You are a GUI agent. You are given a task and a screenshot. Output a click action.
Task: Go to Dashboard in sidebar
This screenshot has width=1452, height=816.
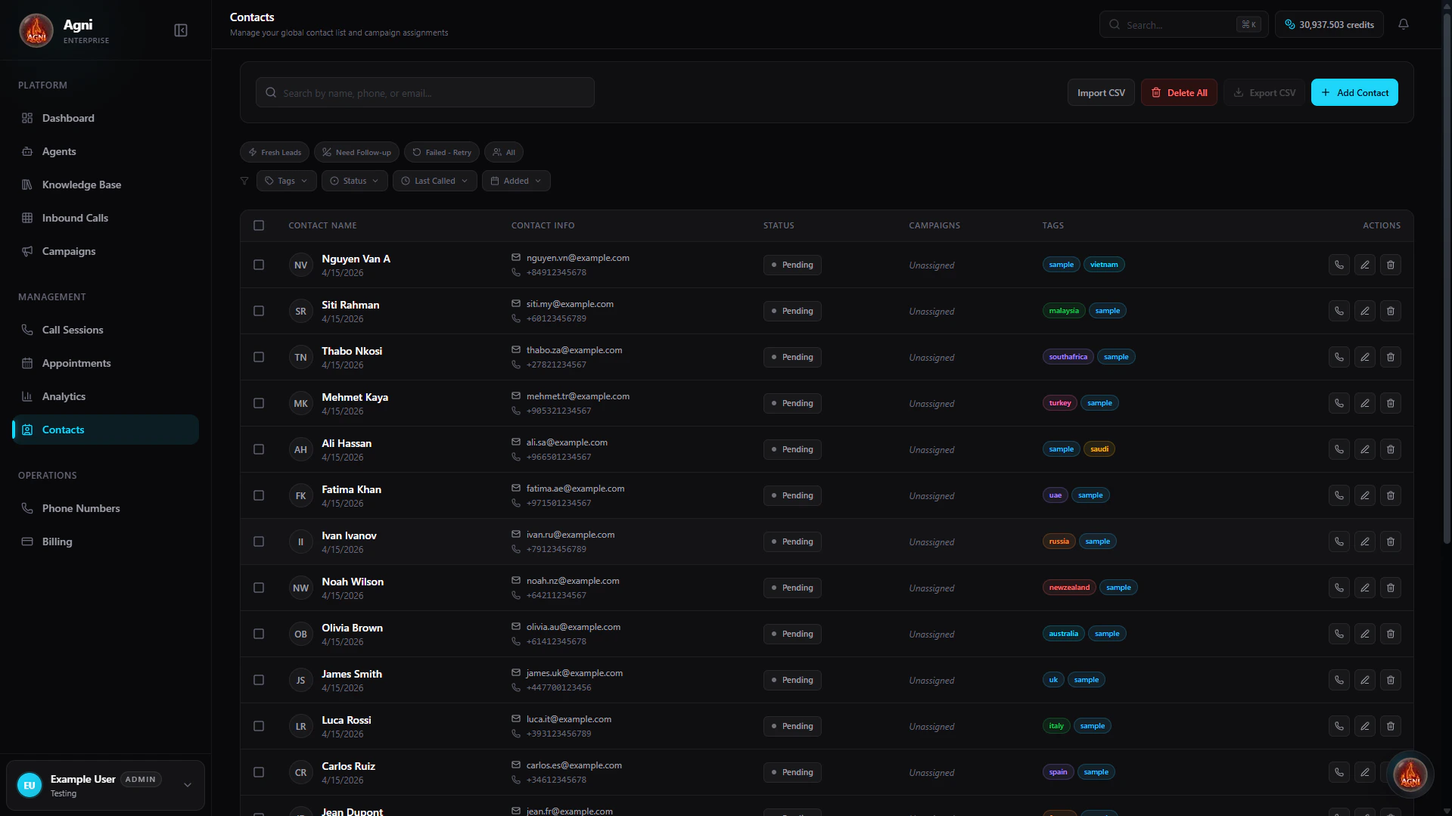pyautogui.click(x=105, y=118)
